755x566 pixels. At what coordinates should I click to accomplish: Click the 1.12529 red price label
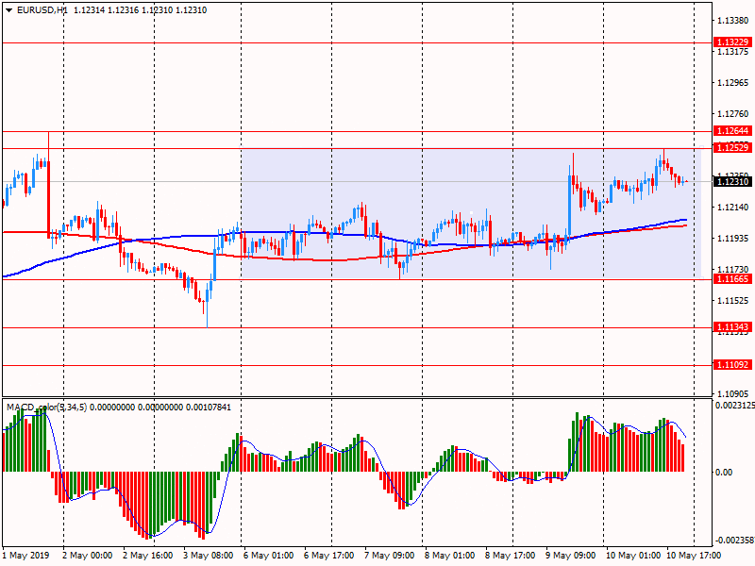[x=732, y=148]
